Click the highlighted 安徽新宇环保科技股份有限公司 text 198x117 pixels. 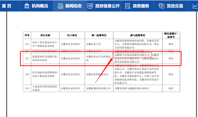coord(132,55)
